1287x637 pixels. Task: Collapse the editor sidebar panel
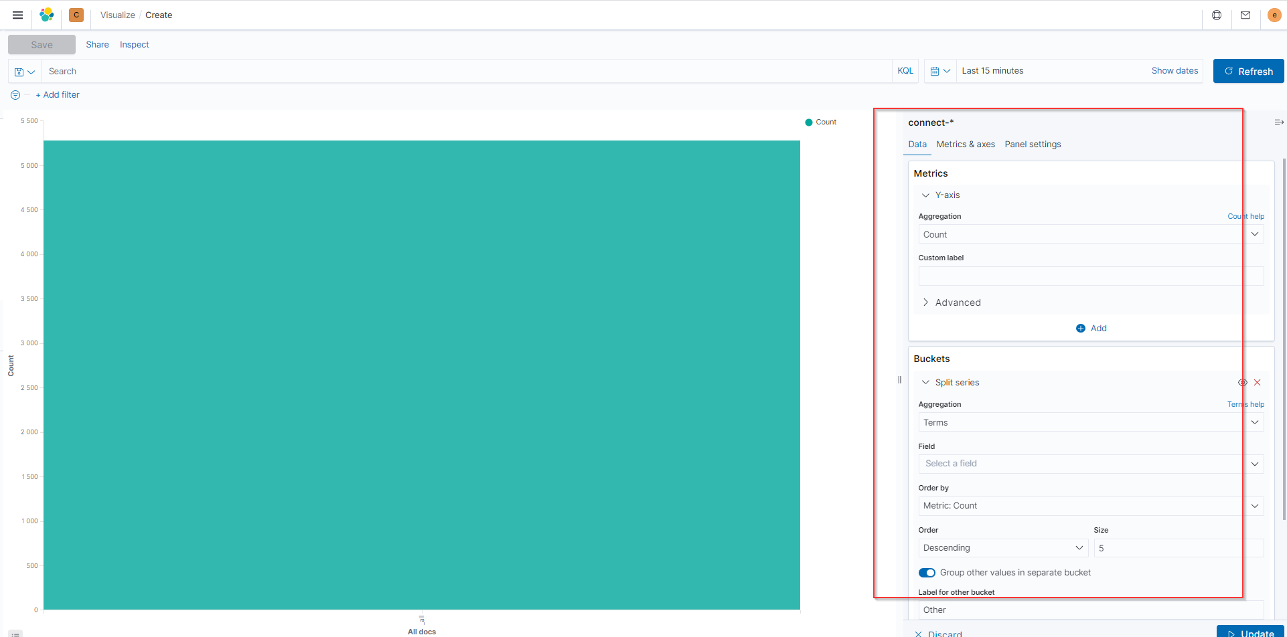[x=1279, y=122]
